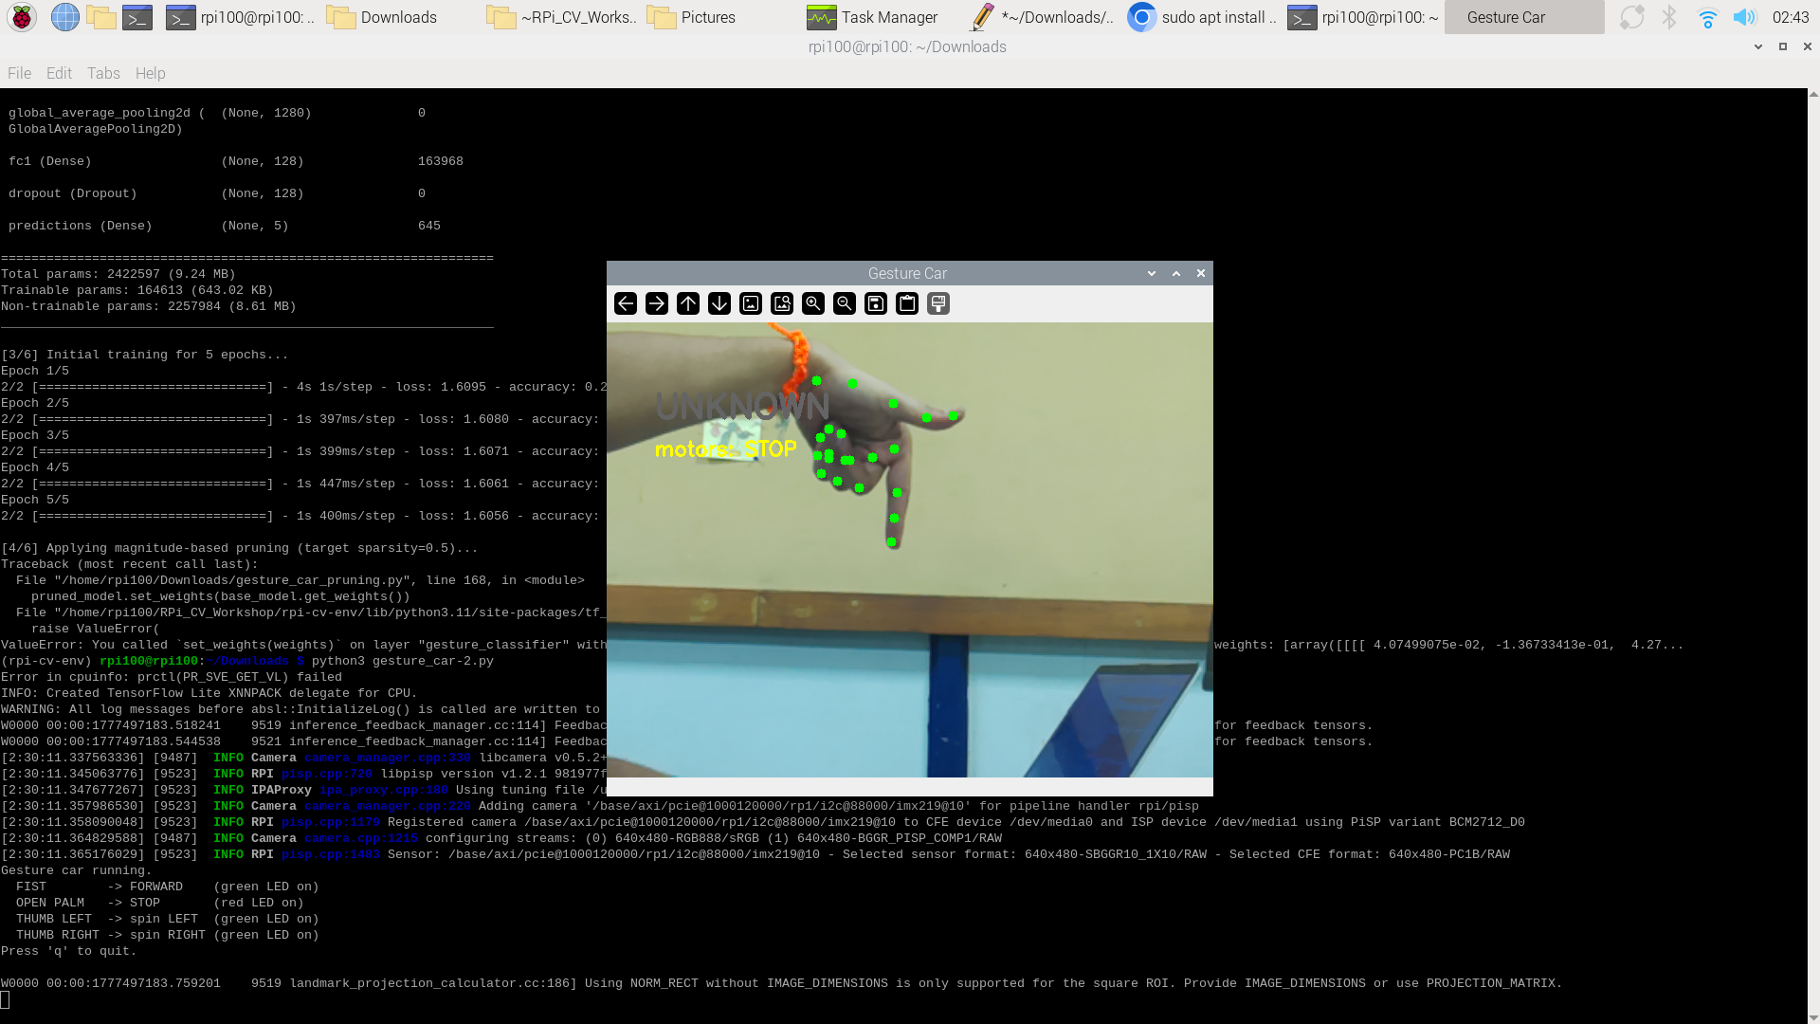Save current Gesture Car image
The image size is (1820, 1024).
click(876, 303)
